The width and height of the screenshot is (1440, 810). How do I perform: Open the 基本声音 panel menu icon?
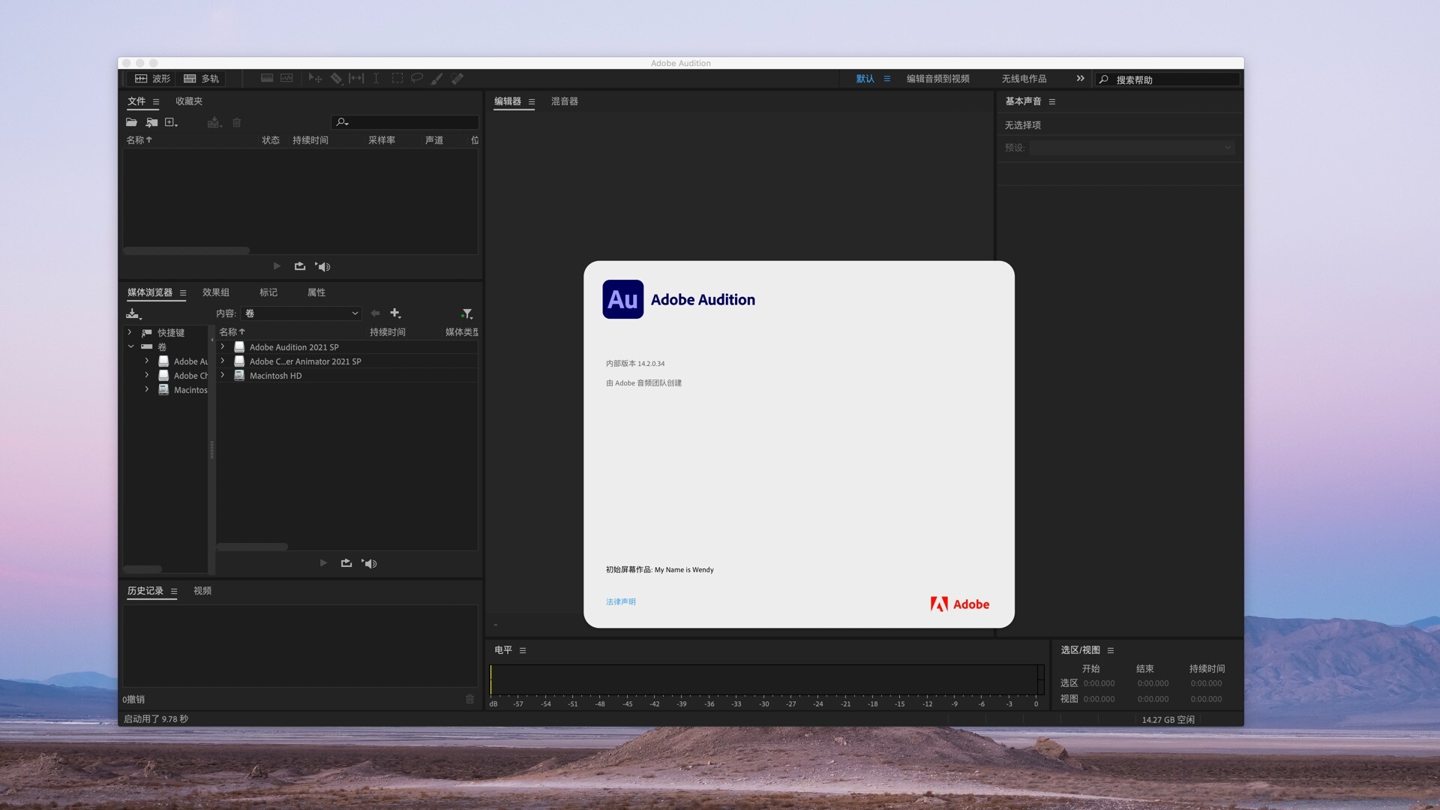(x=1052, y=102)
